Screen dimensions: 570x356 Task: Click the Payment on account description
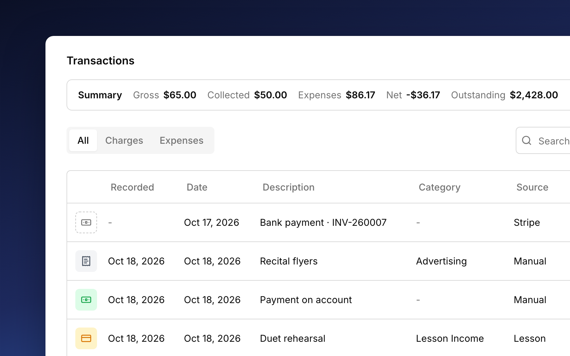pos(306,300)
